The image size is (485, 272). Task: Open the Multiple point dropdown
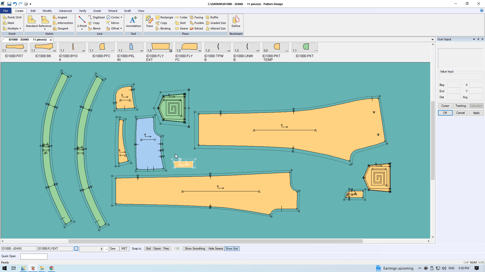click(x=20, y=28)
